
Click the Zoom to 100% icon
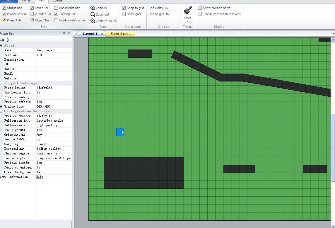93,21
